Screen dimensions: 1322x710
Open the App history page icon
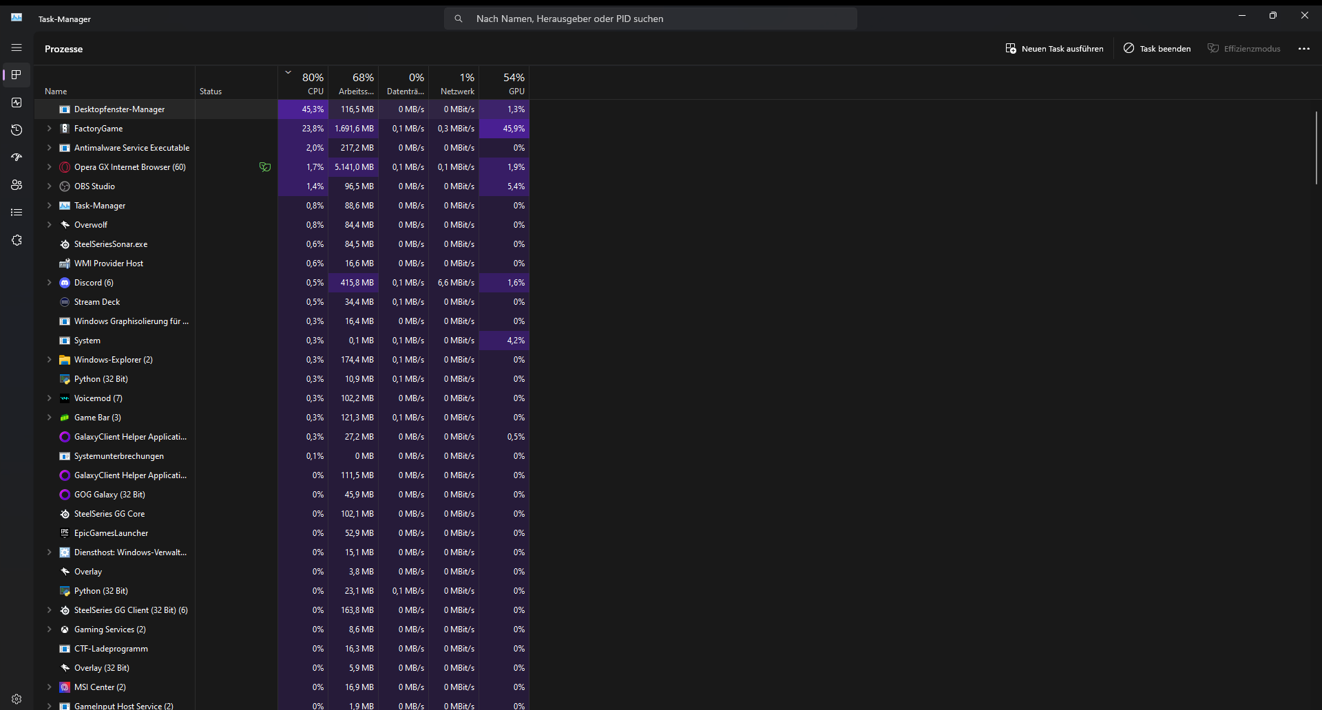[x=17, y=130]
